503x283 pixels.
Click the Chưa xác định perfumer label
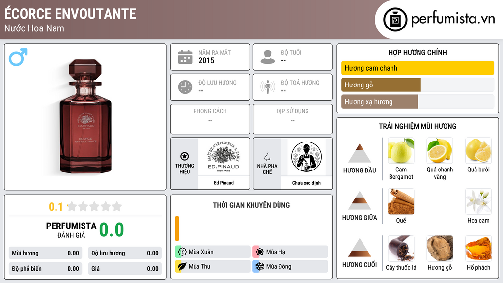pyautogui.click(x=307, y=183)
